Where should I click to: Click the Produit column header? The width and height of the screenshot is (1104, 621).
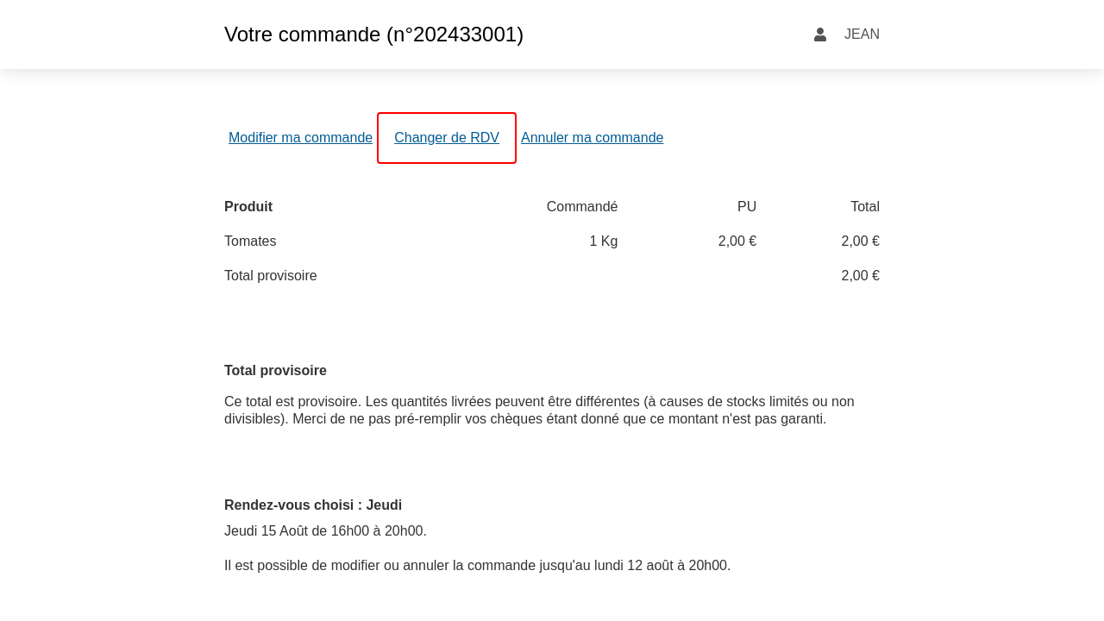tap(248, 207)
